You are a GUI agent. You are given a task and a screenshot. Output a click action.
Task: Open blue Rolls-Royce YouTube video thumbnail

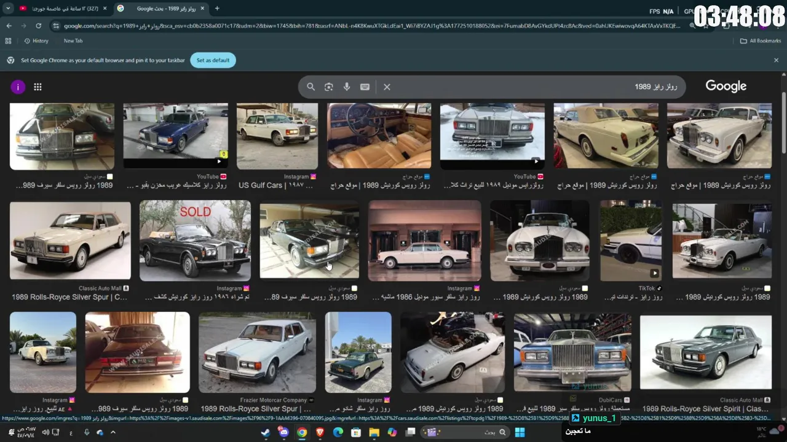(175, 136)
